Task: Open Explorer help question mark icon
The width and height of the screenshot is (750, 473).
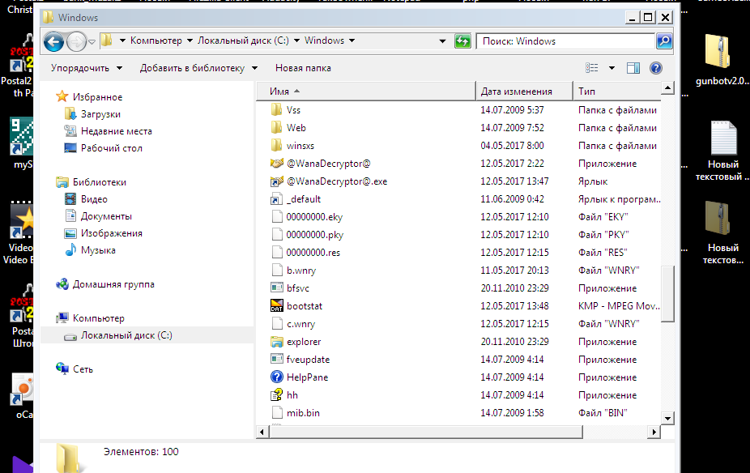Action: (656, 68)
